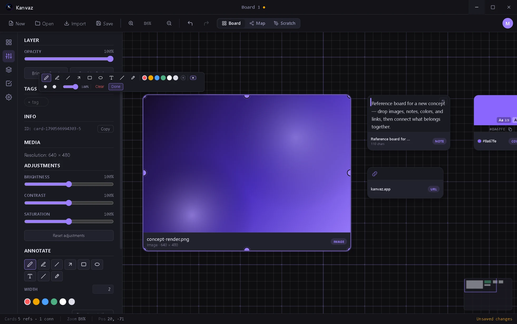Copy the card ID

(x=105, y=129)
